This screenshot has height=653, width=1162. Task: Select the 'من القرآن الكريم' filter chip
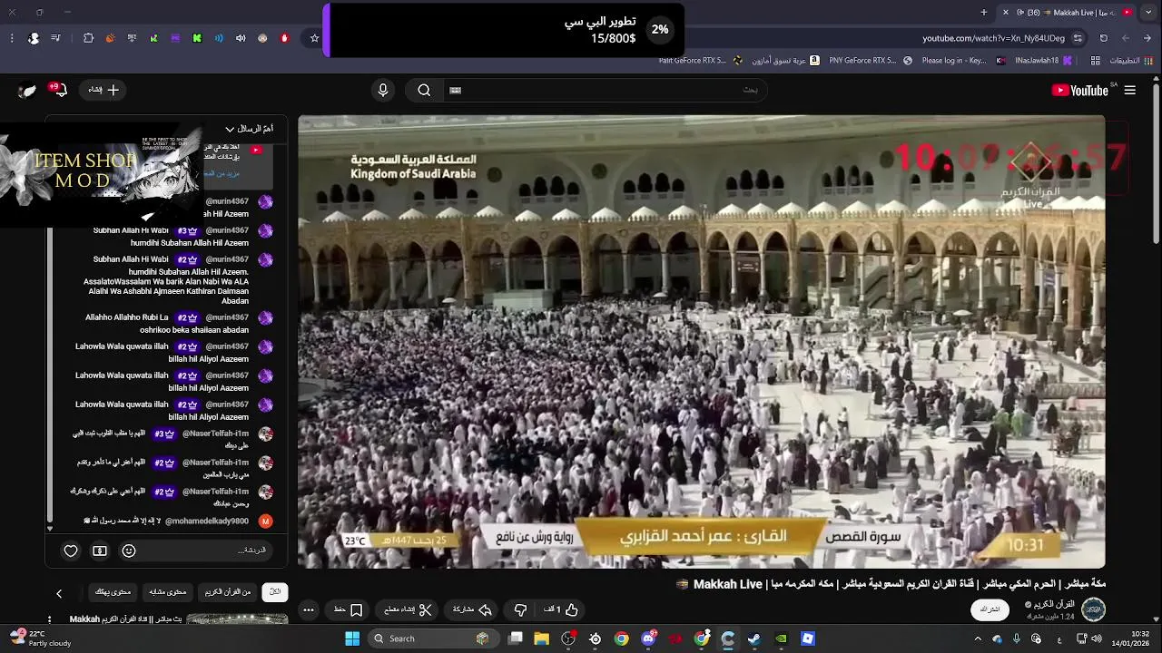pos(228,592)
